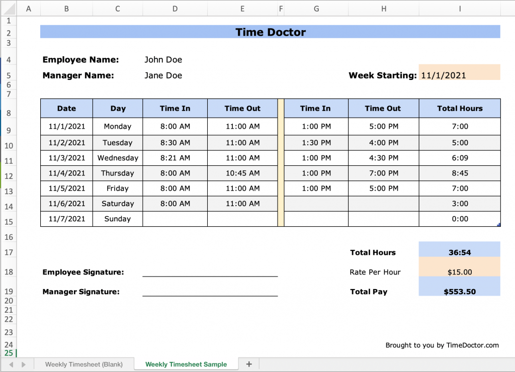Viewport: 515px width, 372px height.
Task: Select column B header
Action: (x=67, y=9)
